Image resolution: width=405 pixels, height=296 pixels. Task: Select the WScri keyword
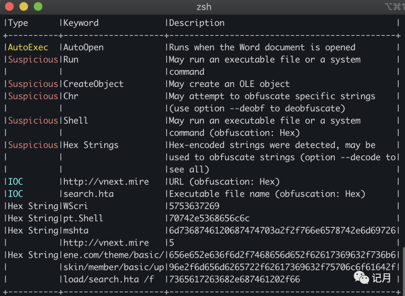click(x=76, y=206)
